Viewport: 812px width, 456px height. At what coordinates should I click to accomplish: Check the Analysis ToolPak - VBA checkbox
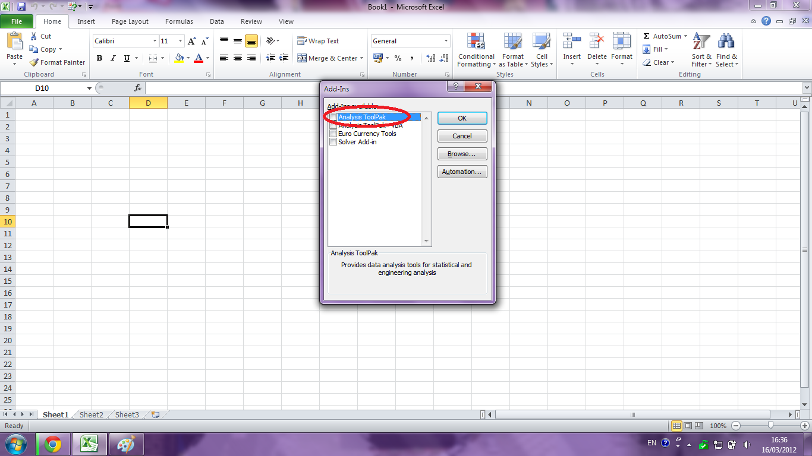(333, 125)
